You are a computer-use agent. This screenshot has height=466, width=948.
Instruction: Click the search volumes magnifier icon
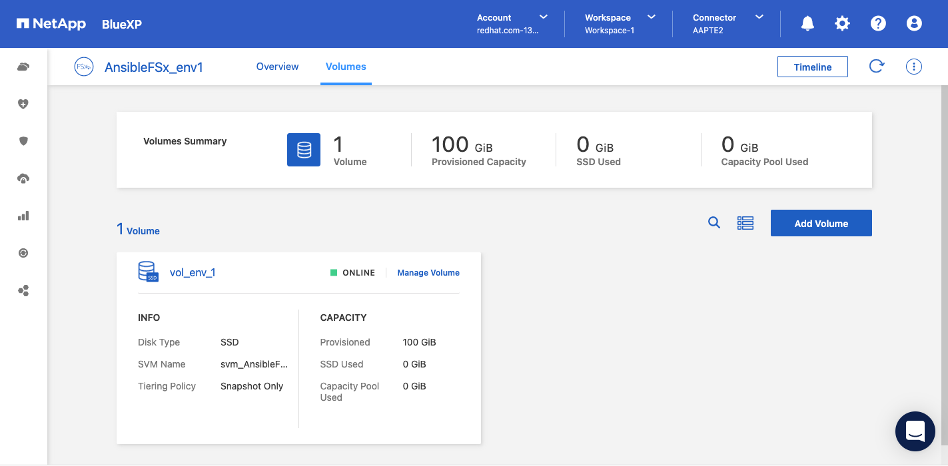point(713,223)
